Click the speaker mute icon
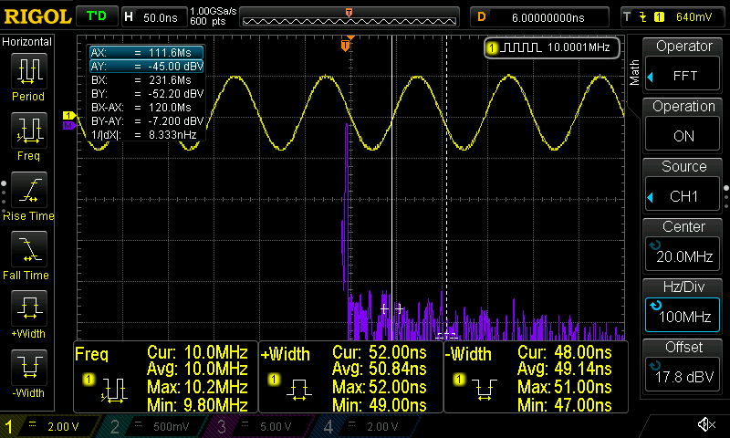Screen dimensions: 730x438 point(705,425)
